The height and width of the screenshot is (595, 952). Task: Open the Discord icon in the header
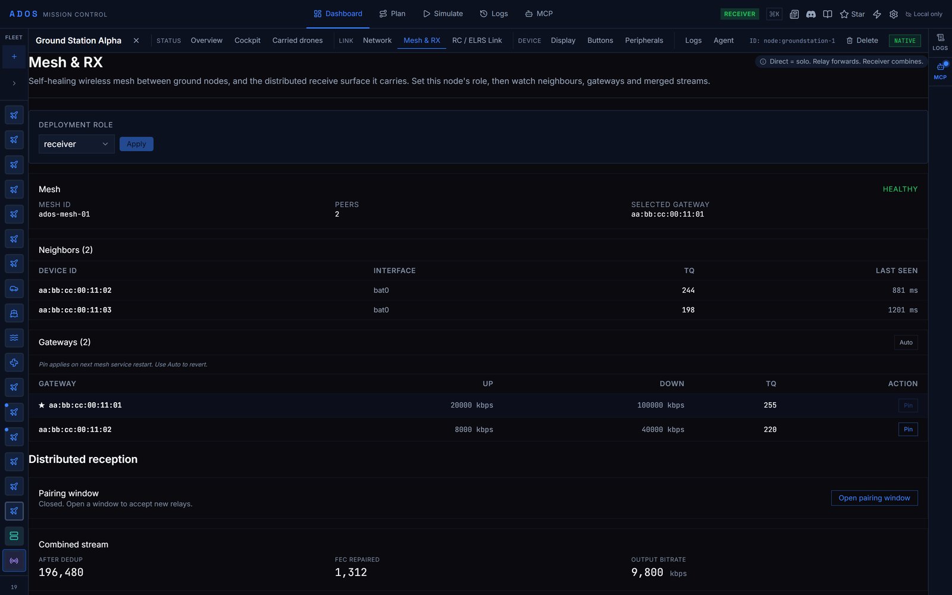pos(811,14)
